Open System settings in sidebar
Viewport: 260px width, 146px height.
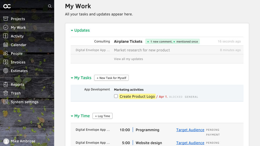tap(24, 102)
